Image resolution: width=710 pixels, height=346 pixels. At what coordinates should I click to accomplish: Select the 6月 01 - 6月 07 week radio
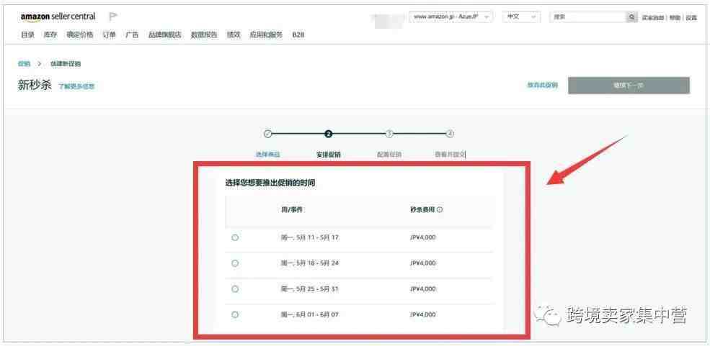(x=234, y=314)
